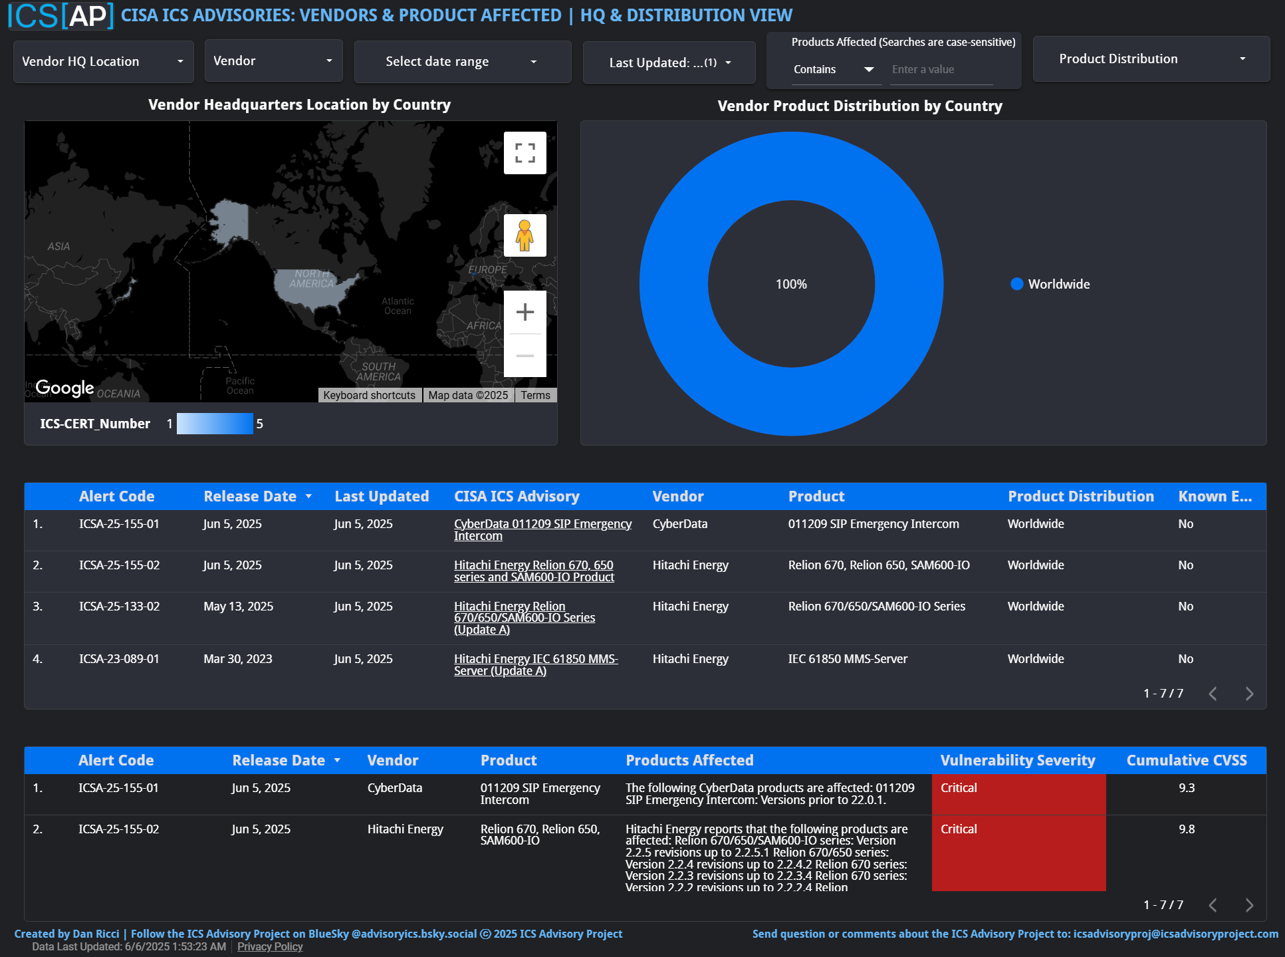Click the Google logo on map
The image size is (1285, 957).
pyautogui.click(x=64, y=388)
